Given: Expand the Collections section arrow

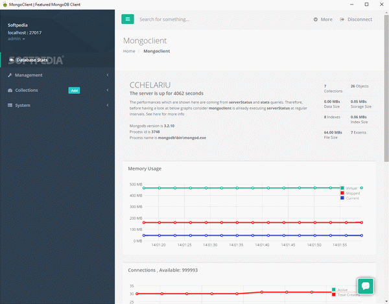Looking at the screenshot, I should pos(108,90).
